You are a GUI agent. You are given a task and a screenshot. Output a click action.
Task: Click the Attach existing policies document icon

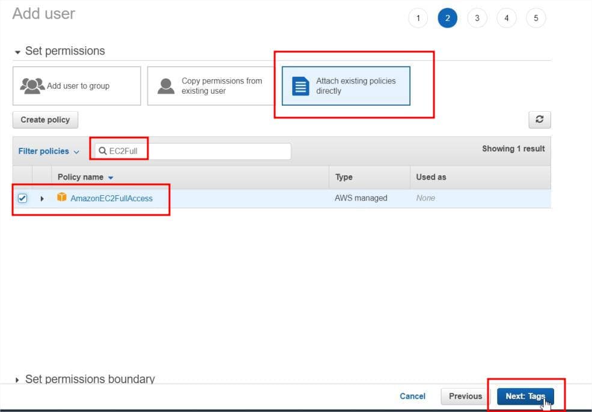point(300,86)
